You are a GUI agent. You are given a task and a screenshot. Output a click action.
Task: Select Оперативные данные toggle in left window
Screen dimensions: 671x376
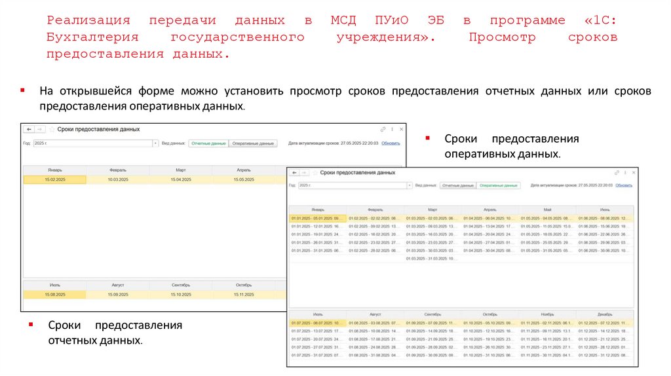pyautogui.click(x=253, y=143)
